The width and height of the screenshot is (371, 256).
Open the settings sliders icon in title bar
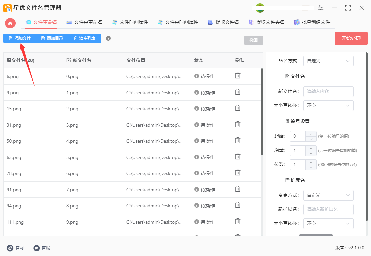click(321, 8)
